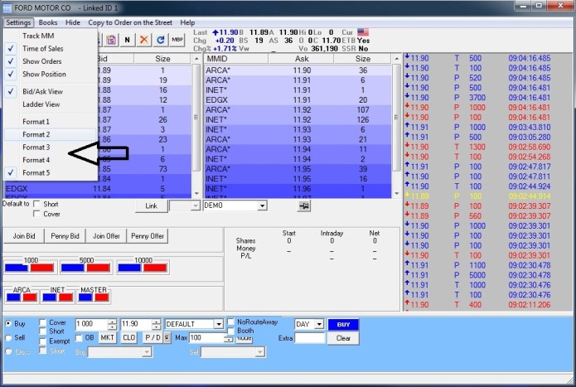
Task: Enable the NoRouteAway checkbox
Action: coord(230,322)
